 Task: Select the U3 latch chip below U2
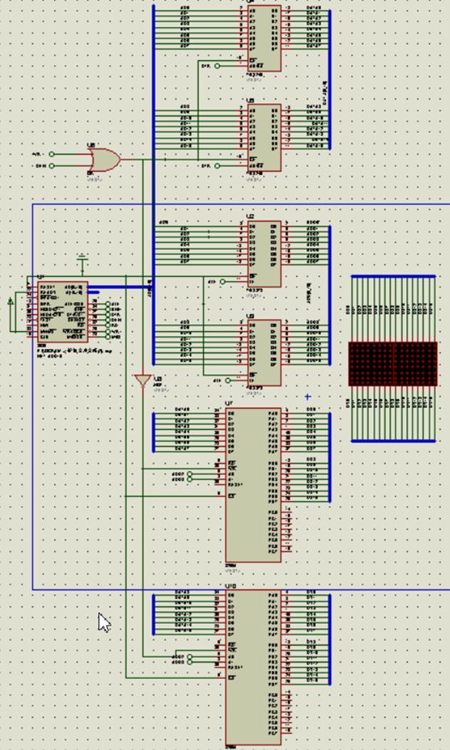[264, 353]
